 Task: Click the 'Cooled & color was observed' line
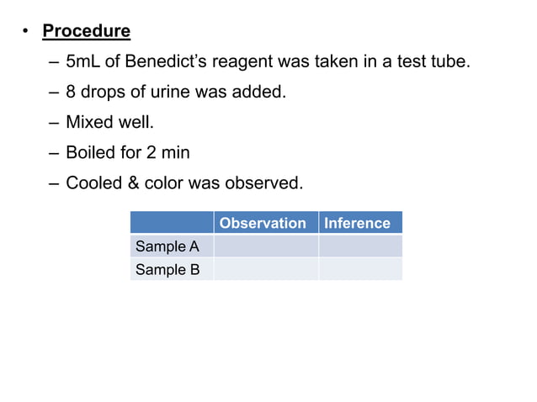(x=184, y=183)
